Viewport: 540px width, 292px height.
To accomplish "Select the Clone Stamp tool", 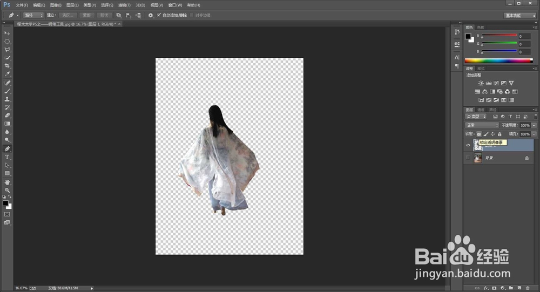I will (x=7, y=99).
